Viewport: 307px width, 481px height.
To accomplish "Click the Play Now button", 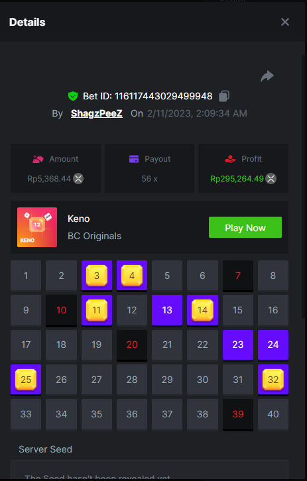I will click(245, 227).
